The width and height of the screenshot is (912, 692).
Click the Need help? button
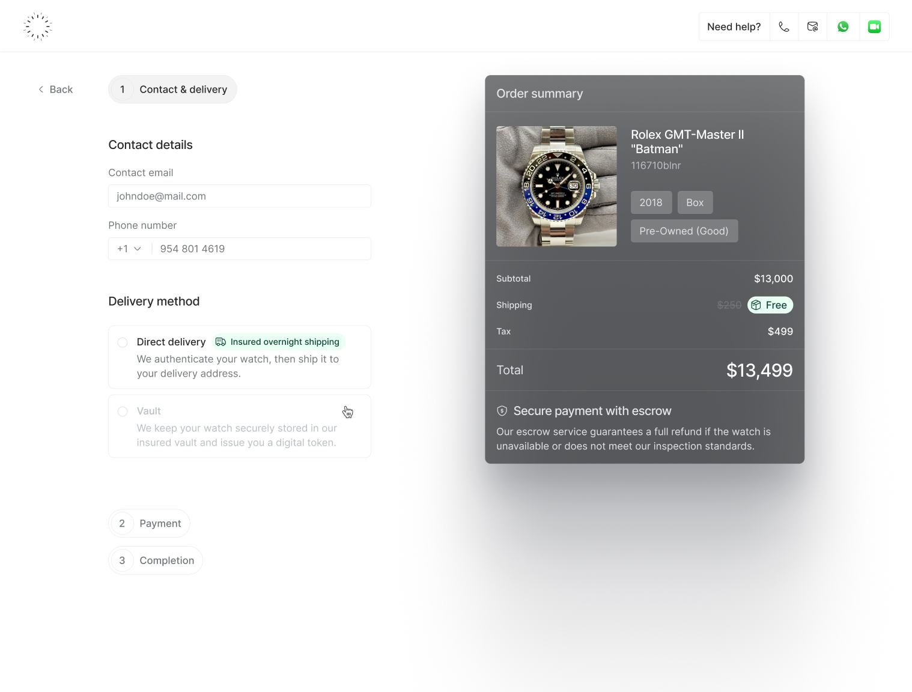pos(734,27)
